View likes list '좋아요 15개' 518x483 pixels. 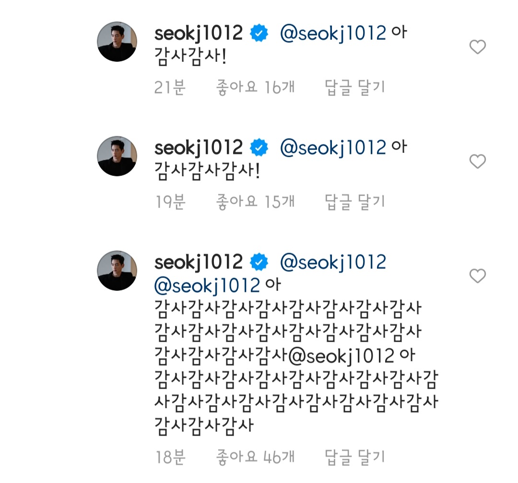(256, 202)
